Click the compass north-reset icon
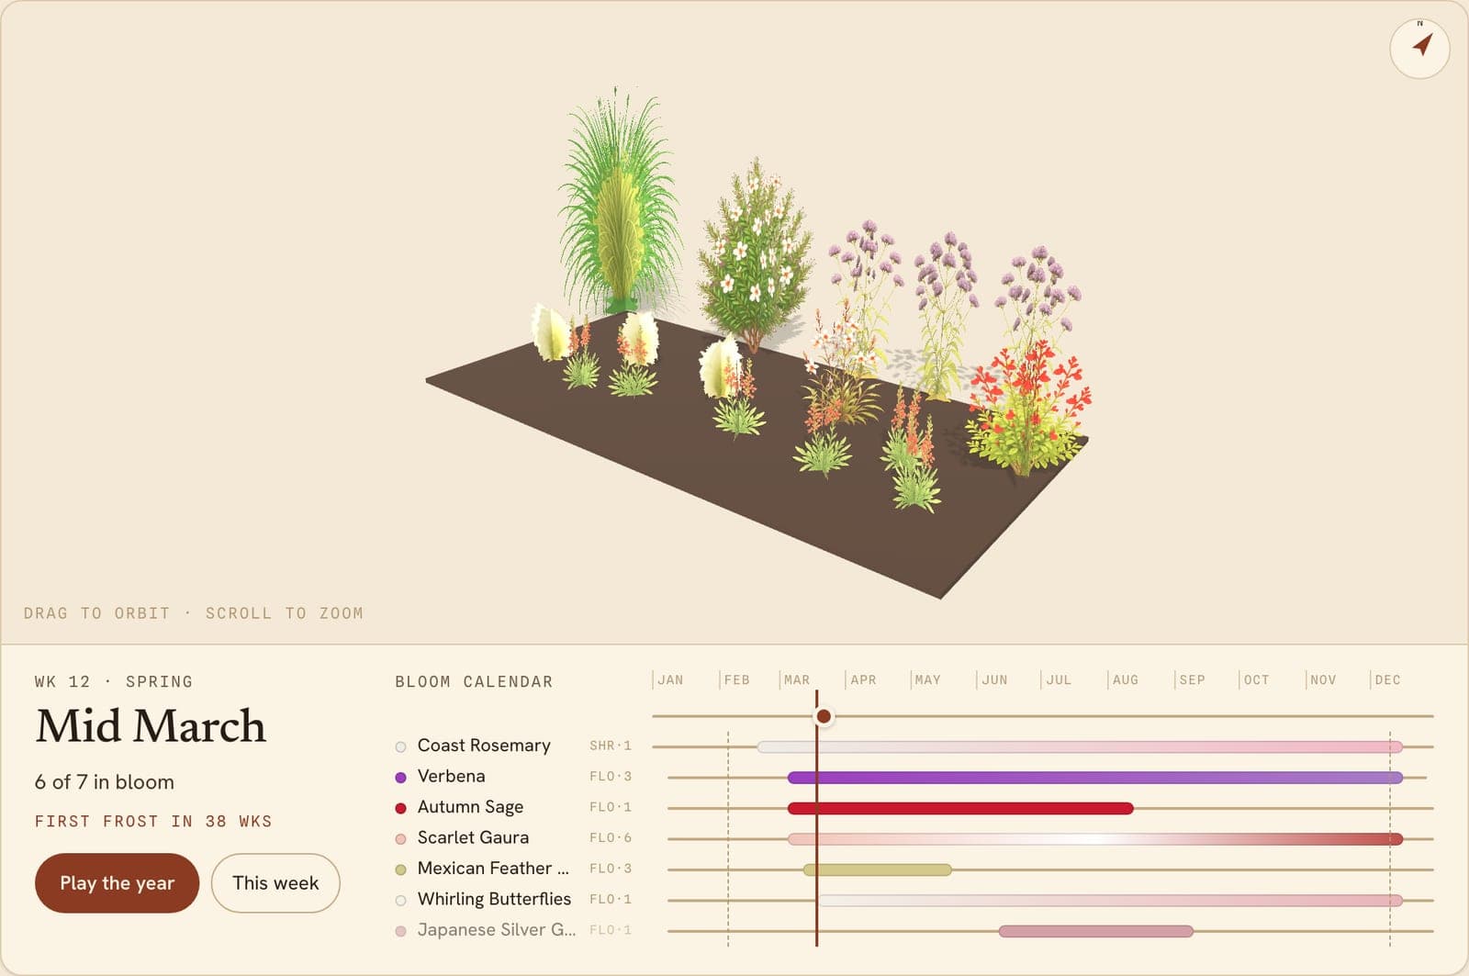 click(x=1419, y=48)
